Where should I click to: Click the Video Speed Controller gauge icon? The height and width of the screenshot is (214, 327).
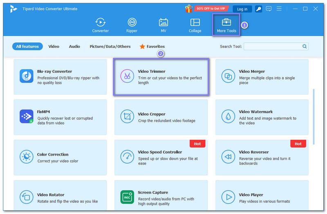tap(127, 157)
